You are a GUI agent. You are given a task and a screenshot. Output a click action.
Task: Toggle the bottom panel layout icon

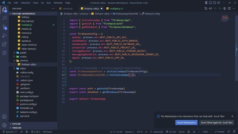210,3
